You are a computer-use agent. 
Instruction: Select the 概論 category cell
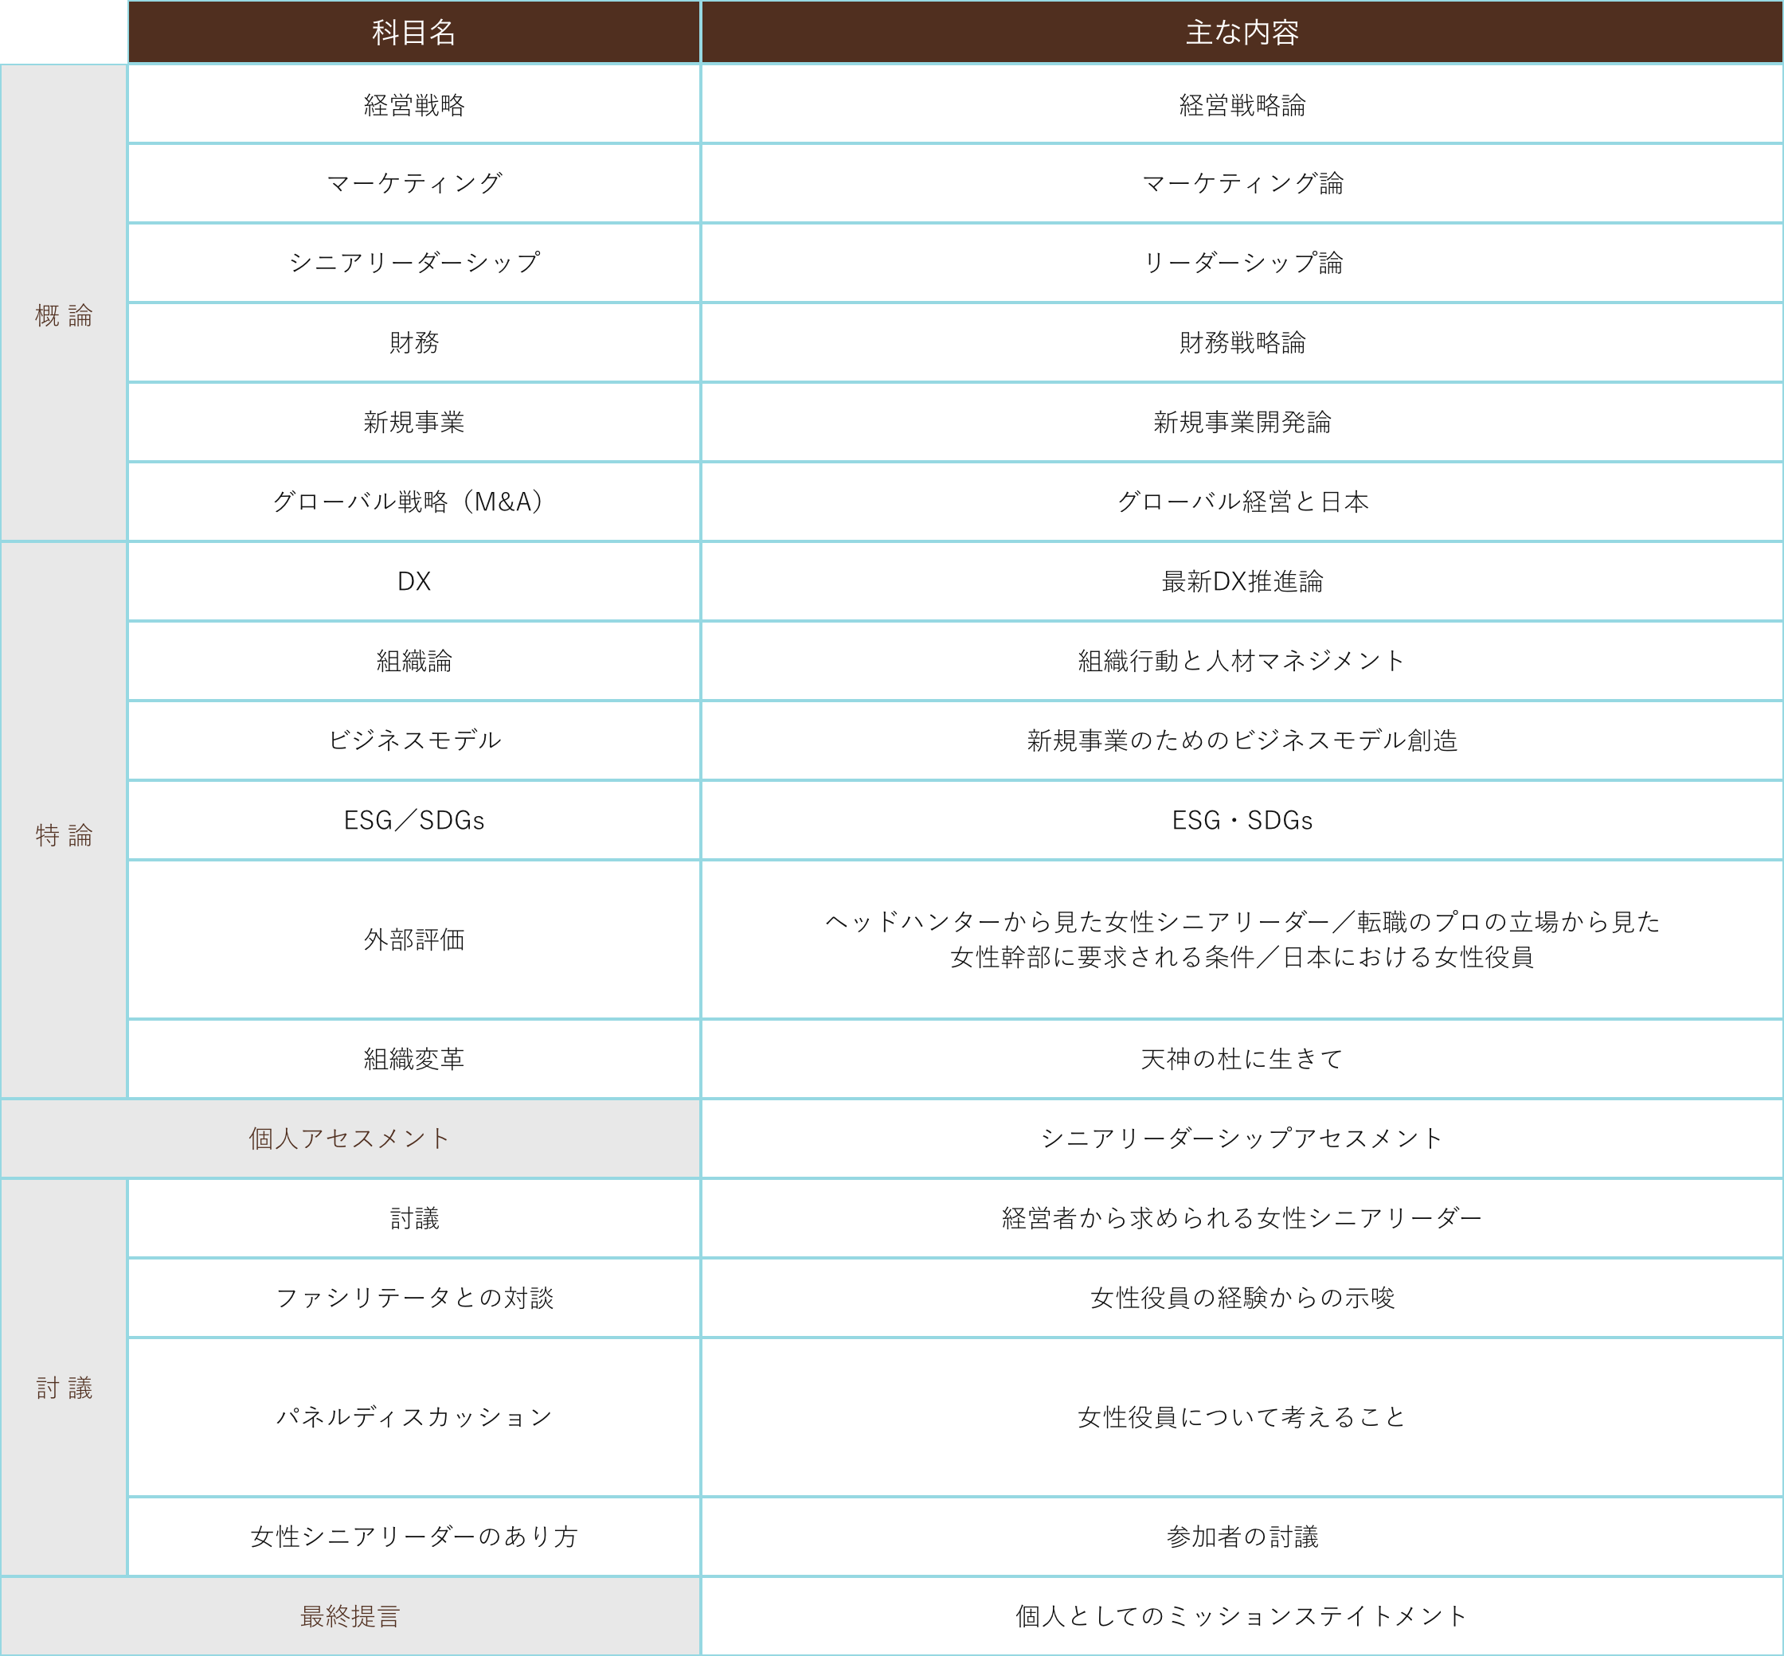[x=64, y=315]
